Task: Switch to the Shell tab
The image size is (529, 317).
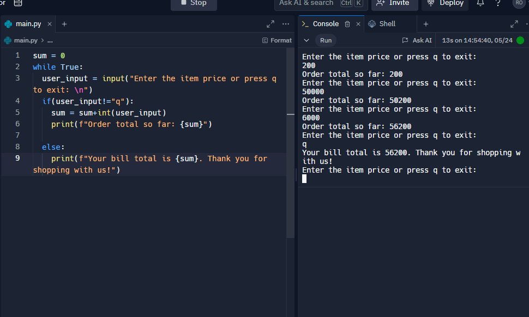Action: (x=386, y=23)
